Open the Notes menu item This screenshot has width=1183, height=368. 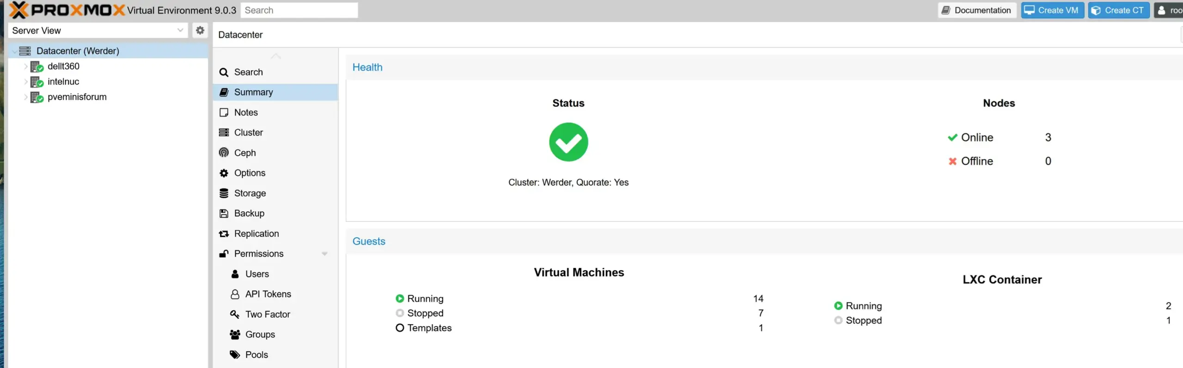pyautogui.click(x=275, y=112)
